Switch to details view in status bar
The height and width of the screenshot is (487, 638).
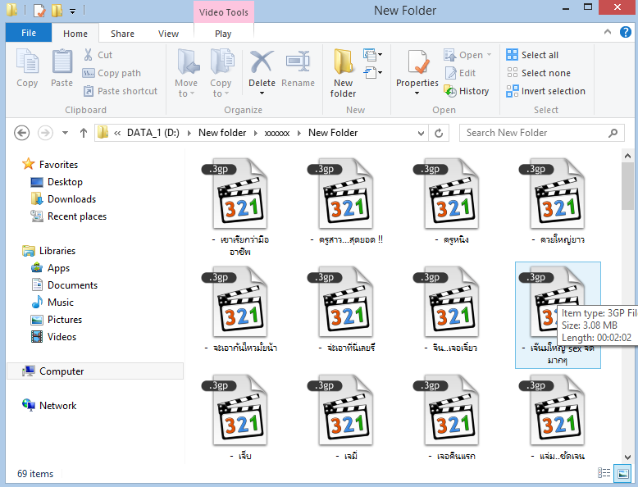(x=604, y=473)
